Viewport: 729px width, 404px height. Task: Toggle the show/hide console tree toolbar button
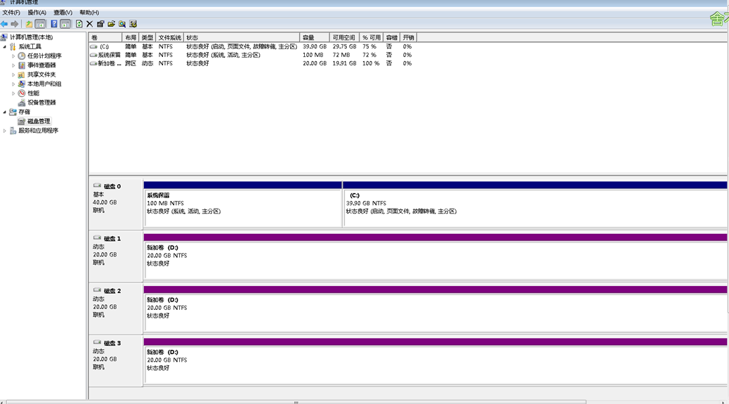coord(41,24)
